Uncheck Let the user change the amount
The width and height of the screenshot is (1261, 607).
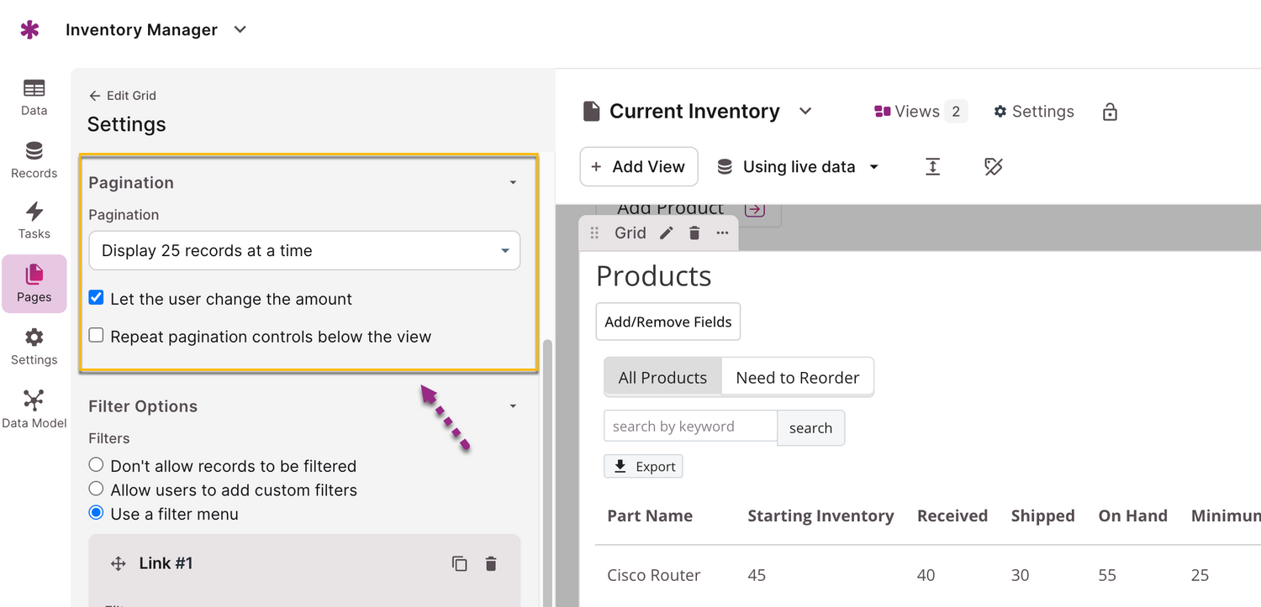tap(97, 298)
